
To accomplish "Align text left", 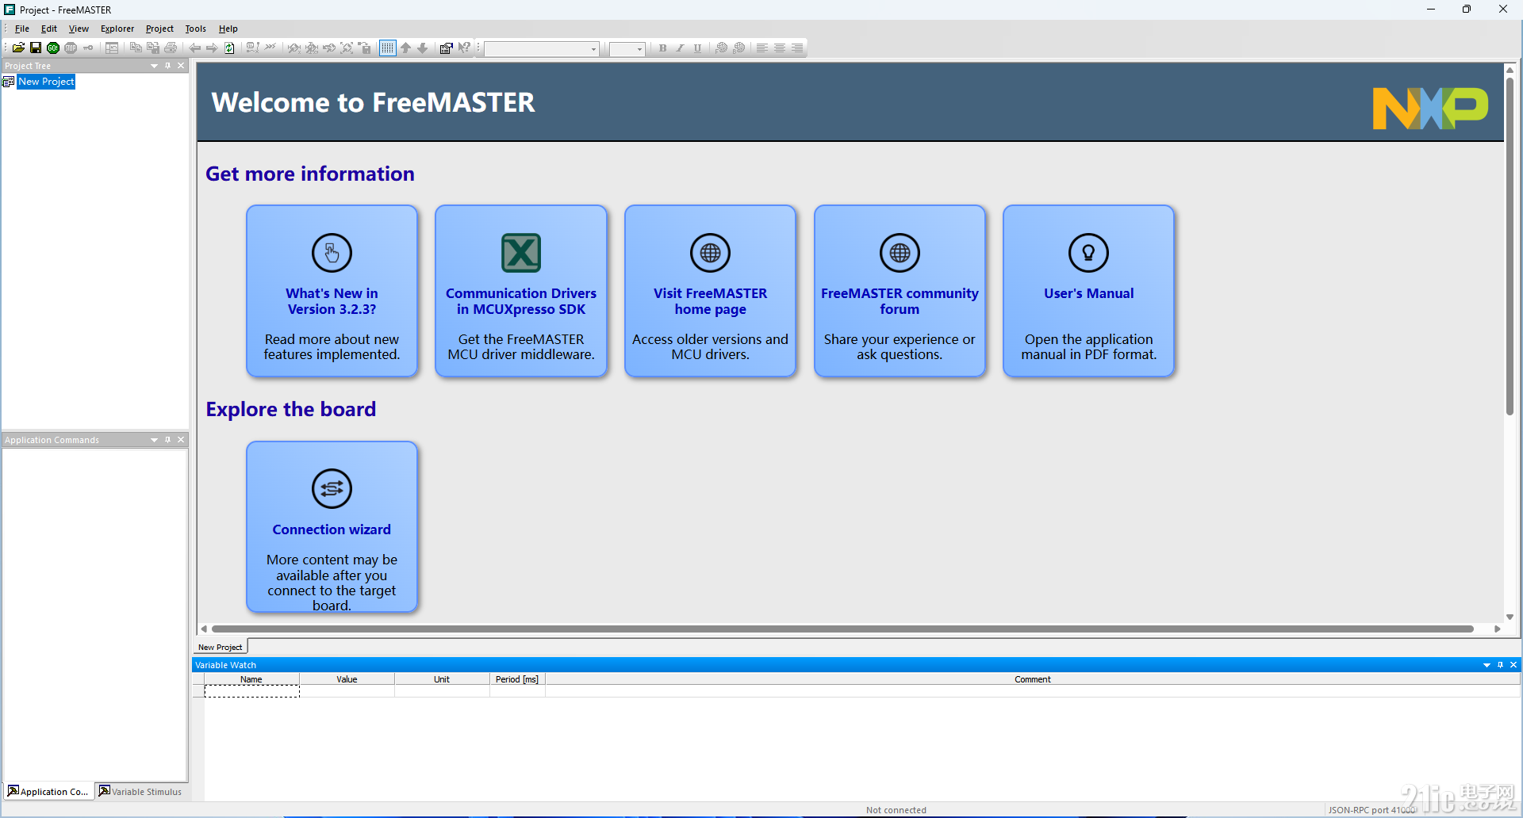I will pos(762,48).
